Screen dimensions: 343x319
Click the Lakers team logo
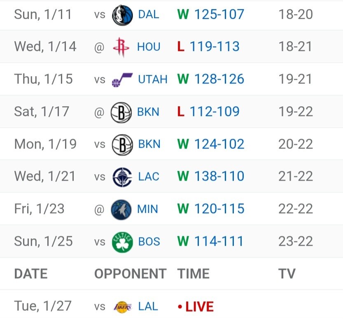122,307
